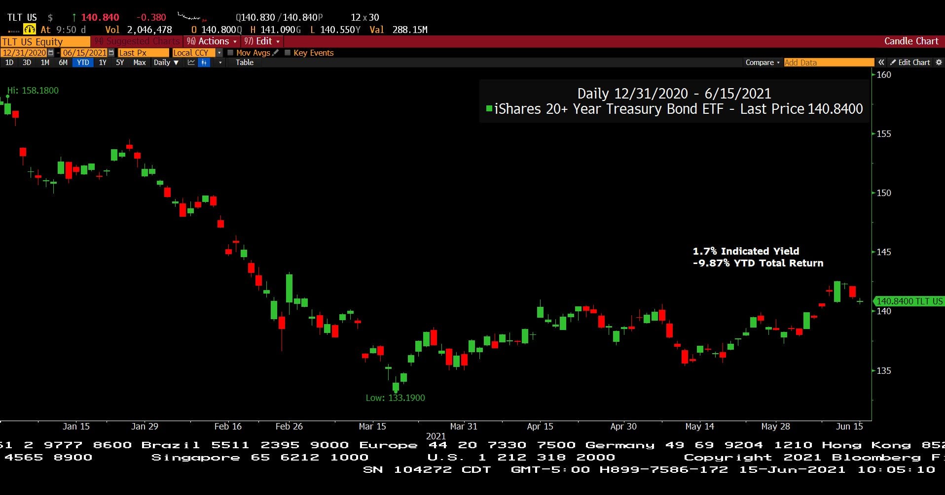The image size is (945, 495).
Task: Click the 160 price axis label
Action: click(883, 75)
